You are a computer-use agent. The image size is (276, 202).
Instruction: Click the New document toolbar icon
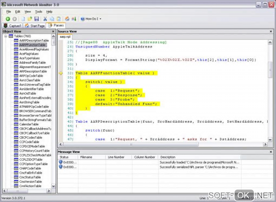tap(23, 19)
